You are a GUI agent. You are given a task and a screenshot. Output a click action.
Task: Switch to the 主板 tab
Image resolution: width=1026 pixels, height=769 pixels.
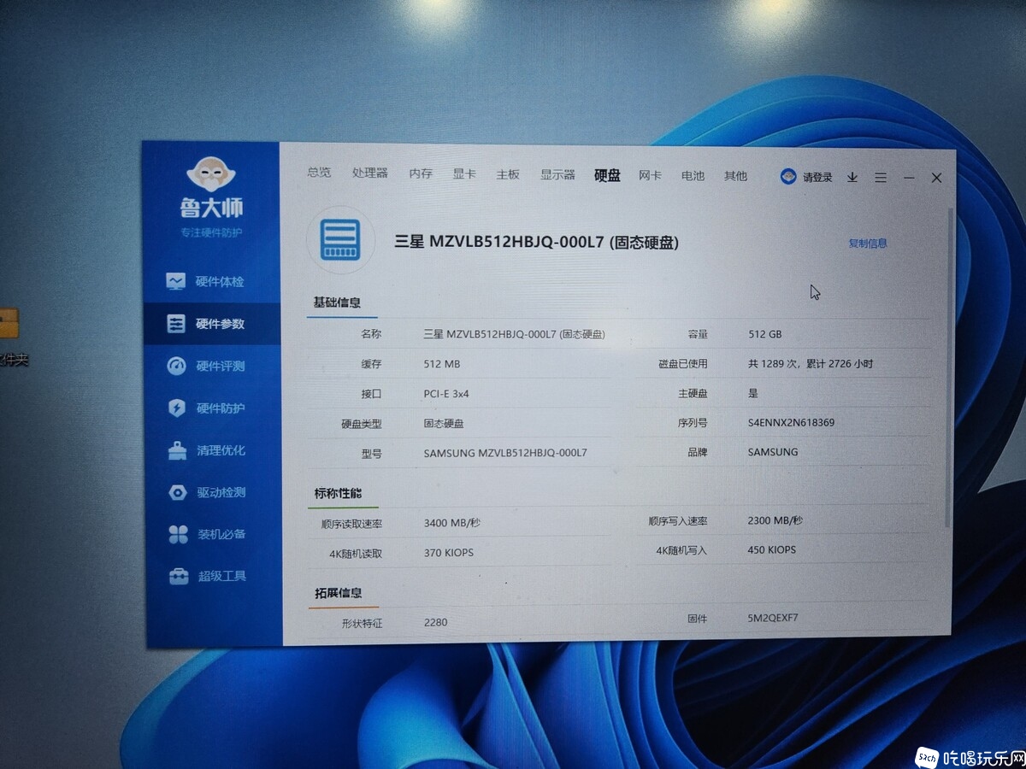point(508,174)
